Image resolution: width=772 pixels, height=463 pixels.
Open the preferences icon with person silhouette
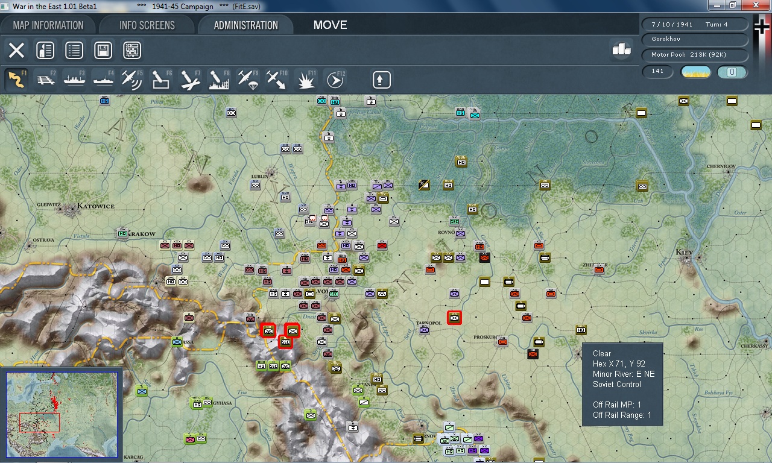(x=45, y=50)
